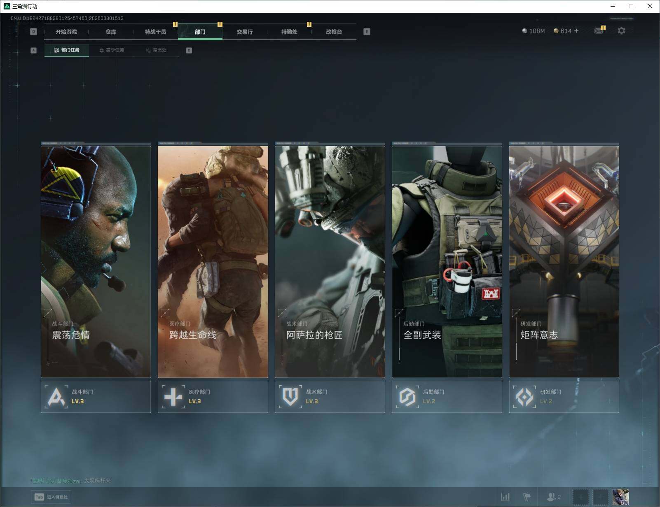Click the first empty teammate invite slot
Screen dimensions: 660x507
pos(580,497)
